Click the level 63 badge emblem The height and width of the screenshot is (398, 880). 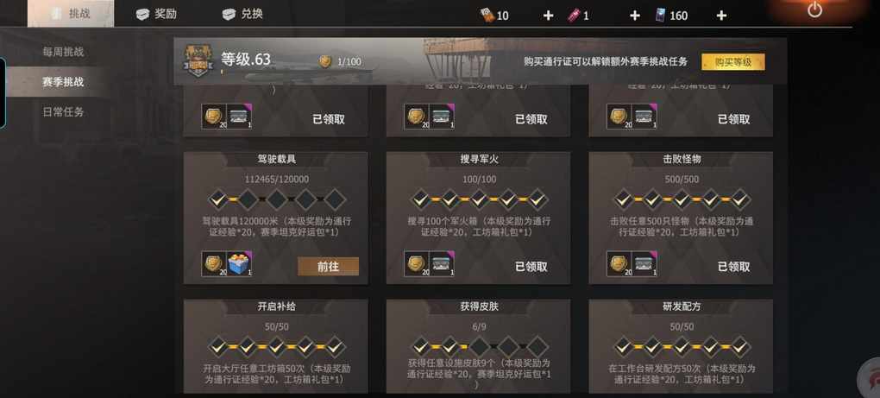tap(198, 60)
